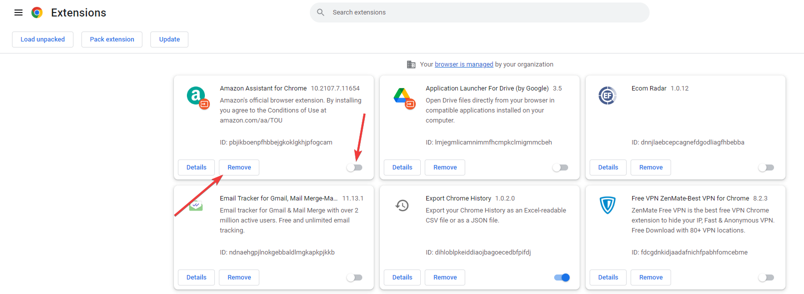Remove the Free VPN ZenMate extension

point(651,277)
